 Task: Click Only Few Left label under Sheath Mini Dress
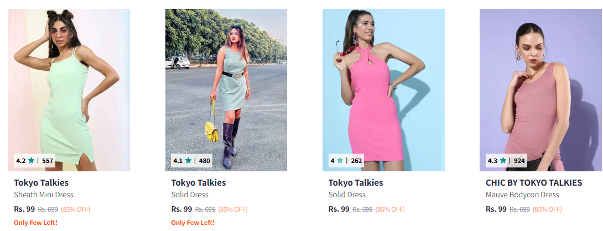point(36,223)
